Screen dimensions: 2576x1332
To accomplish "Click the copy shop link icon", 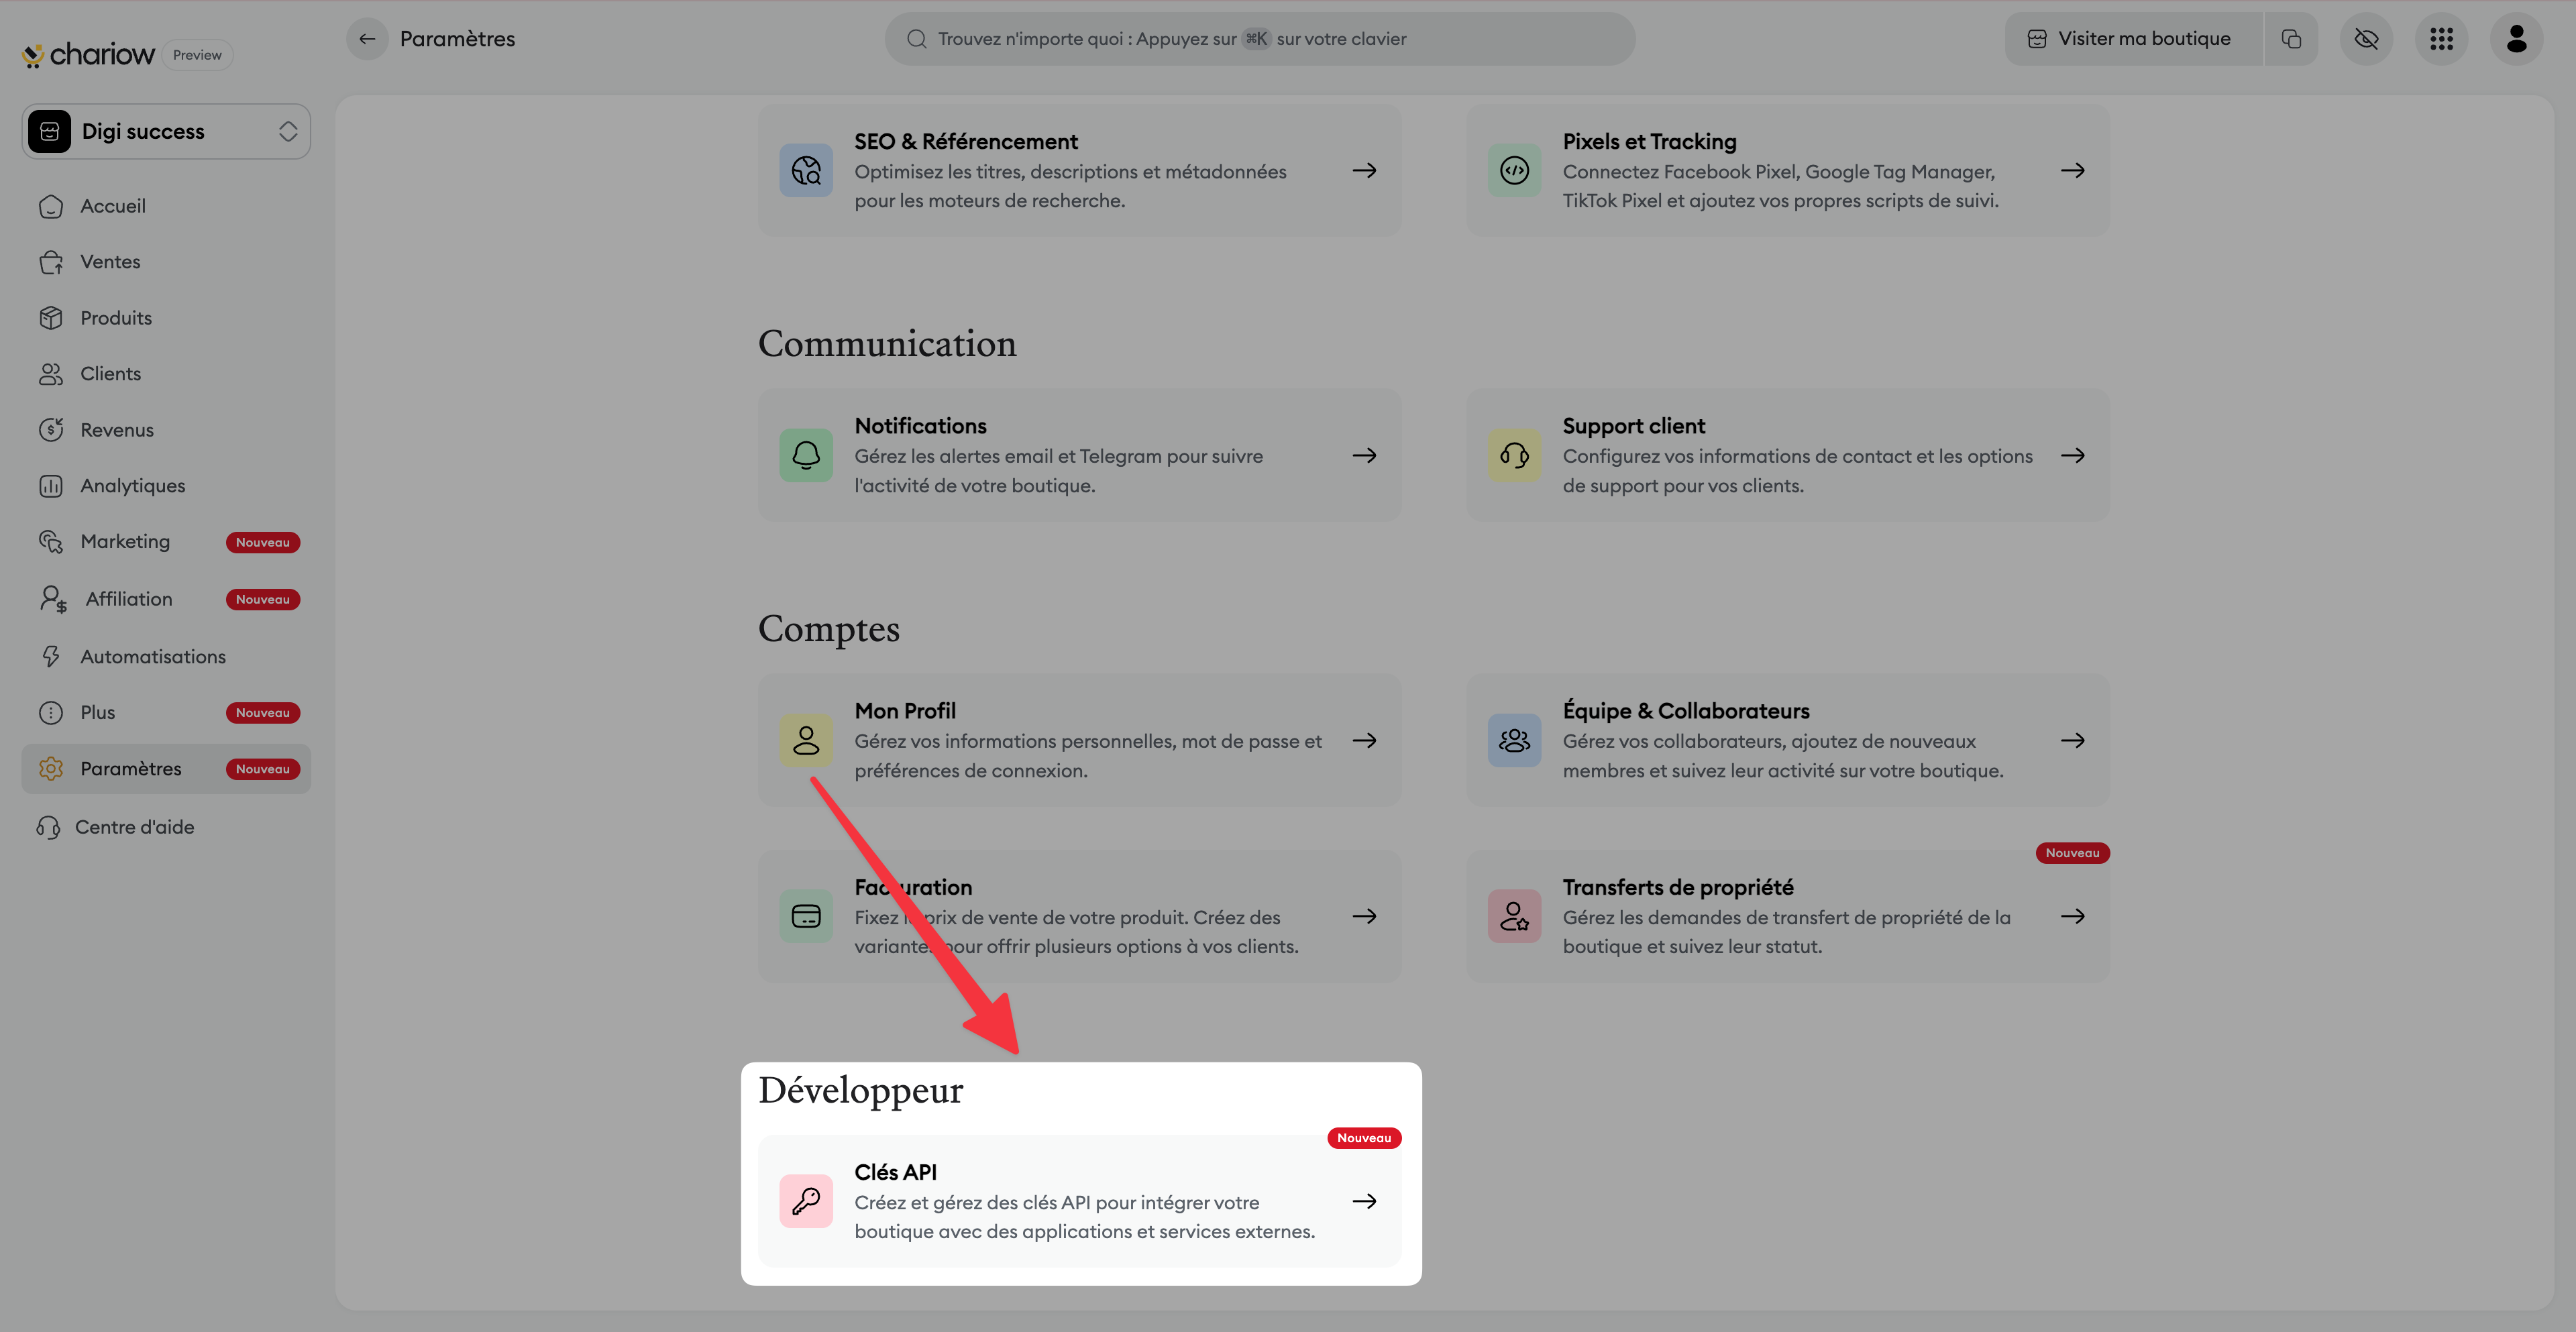I will coord(2290,39).
